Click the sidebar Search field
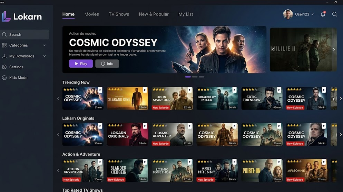 click(24, 34)
